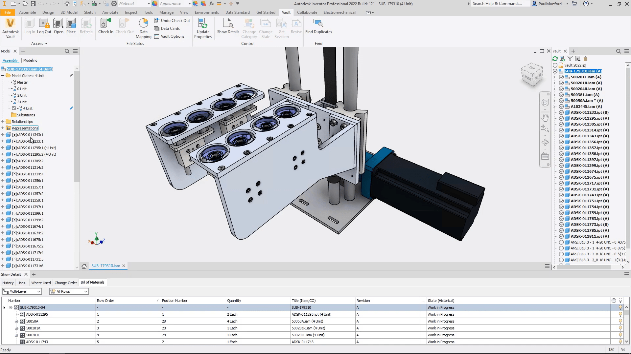The width and height of the screenshot is (631, 354).
Task: Expand the Relationships folder node
Action: 3,122
